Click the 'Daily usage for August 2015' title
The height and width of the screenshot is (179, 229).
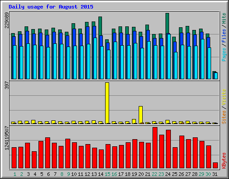pyautogui.click(x=51, y=7)
